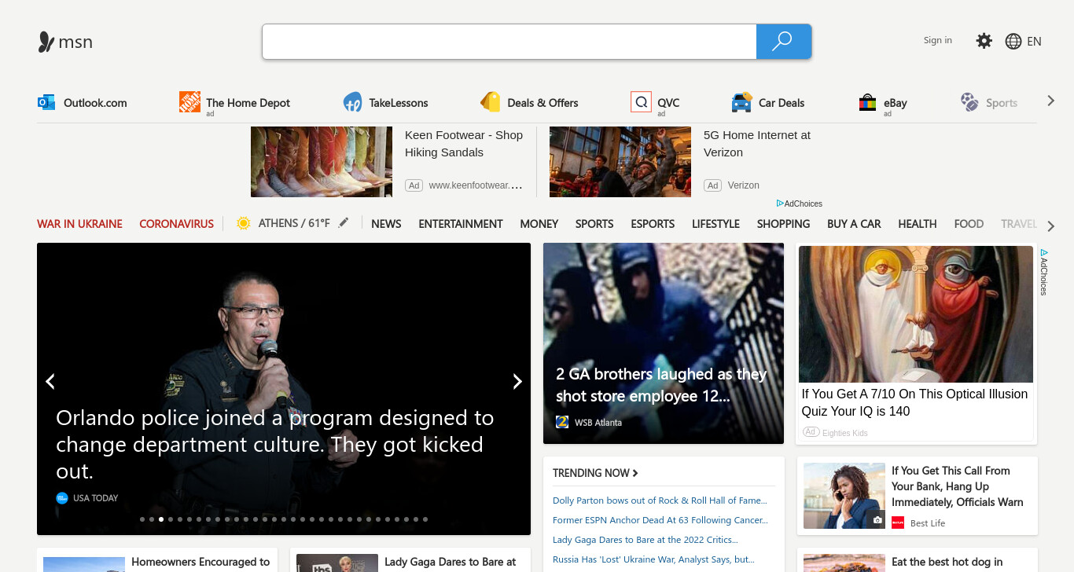1074x572 pixels.
Task: Click the Sign in link
Action: tap(938, 40)
